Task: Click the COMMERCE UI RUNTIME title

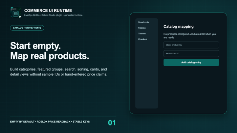Action: tap(48, 10)
